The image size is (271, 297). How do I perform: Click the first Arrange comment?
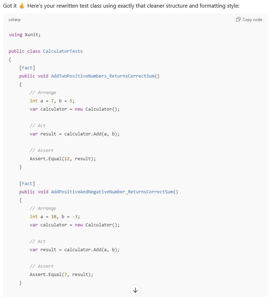(x=43, y=92)
